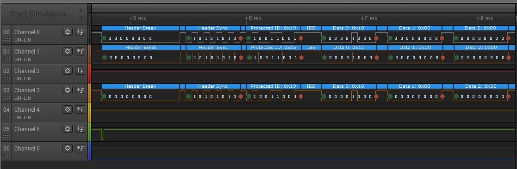Viewport: 517px width, 169px height.
Task: Click Channel 0 IBS frame label
Action: [x=311, y=28]
